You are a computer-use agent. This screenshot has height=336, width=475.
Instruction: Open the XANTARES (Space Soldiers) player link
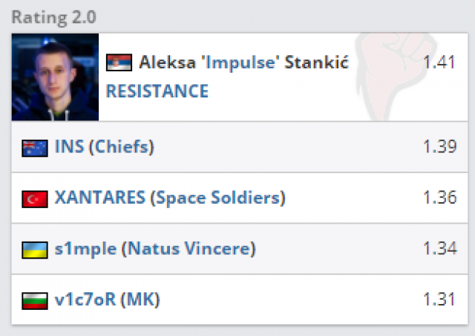pos(170,198)
